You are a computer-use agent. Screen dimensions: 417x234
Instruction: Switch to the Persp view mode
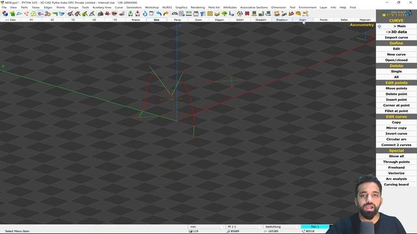(177, 20)
